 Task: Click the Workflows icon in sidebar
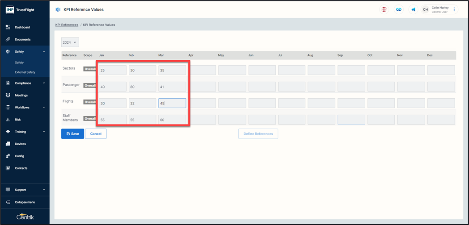8,107
